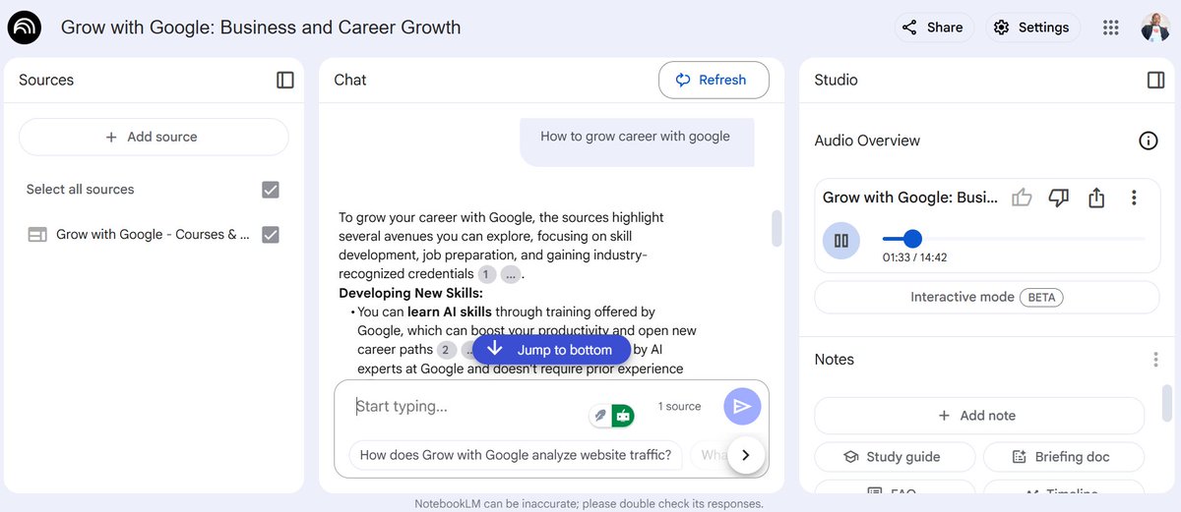Share the audio overview
Viewport: 1181px width, 512px height.
click(x=1096, y=198)
